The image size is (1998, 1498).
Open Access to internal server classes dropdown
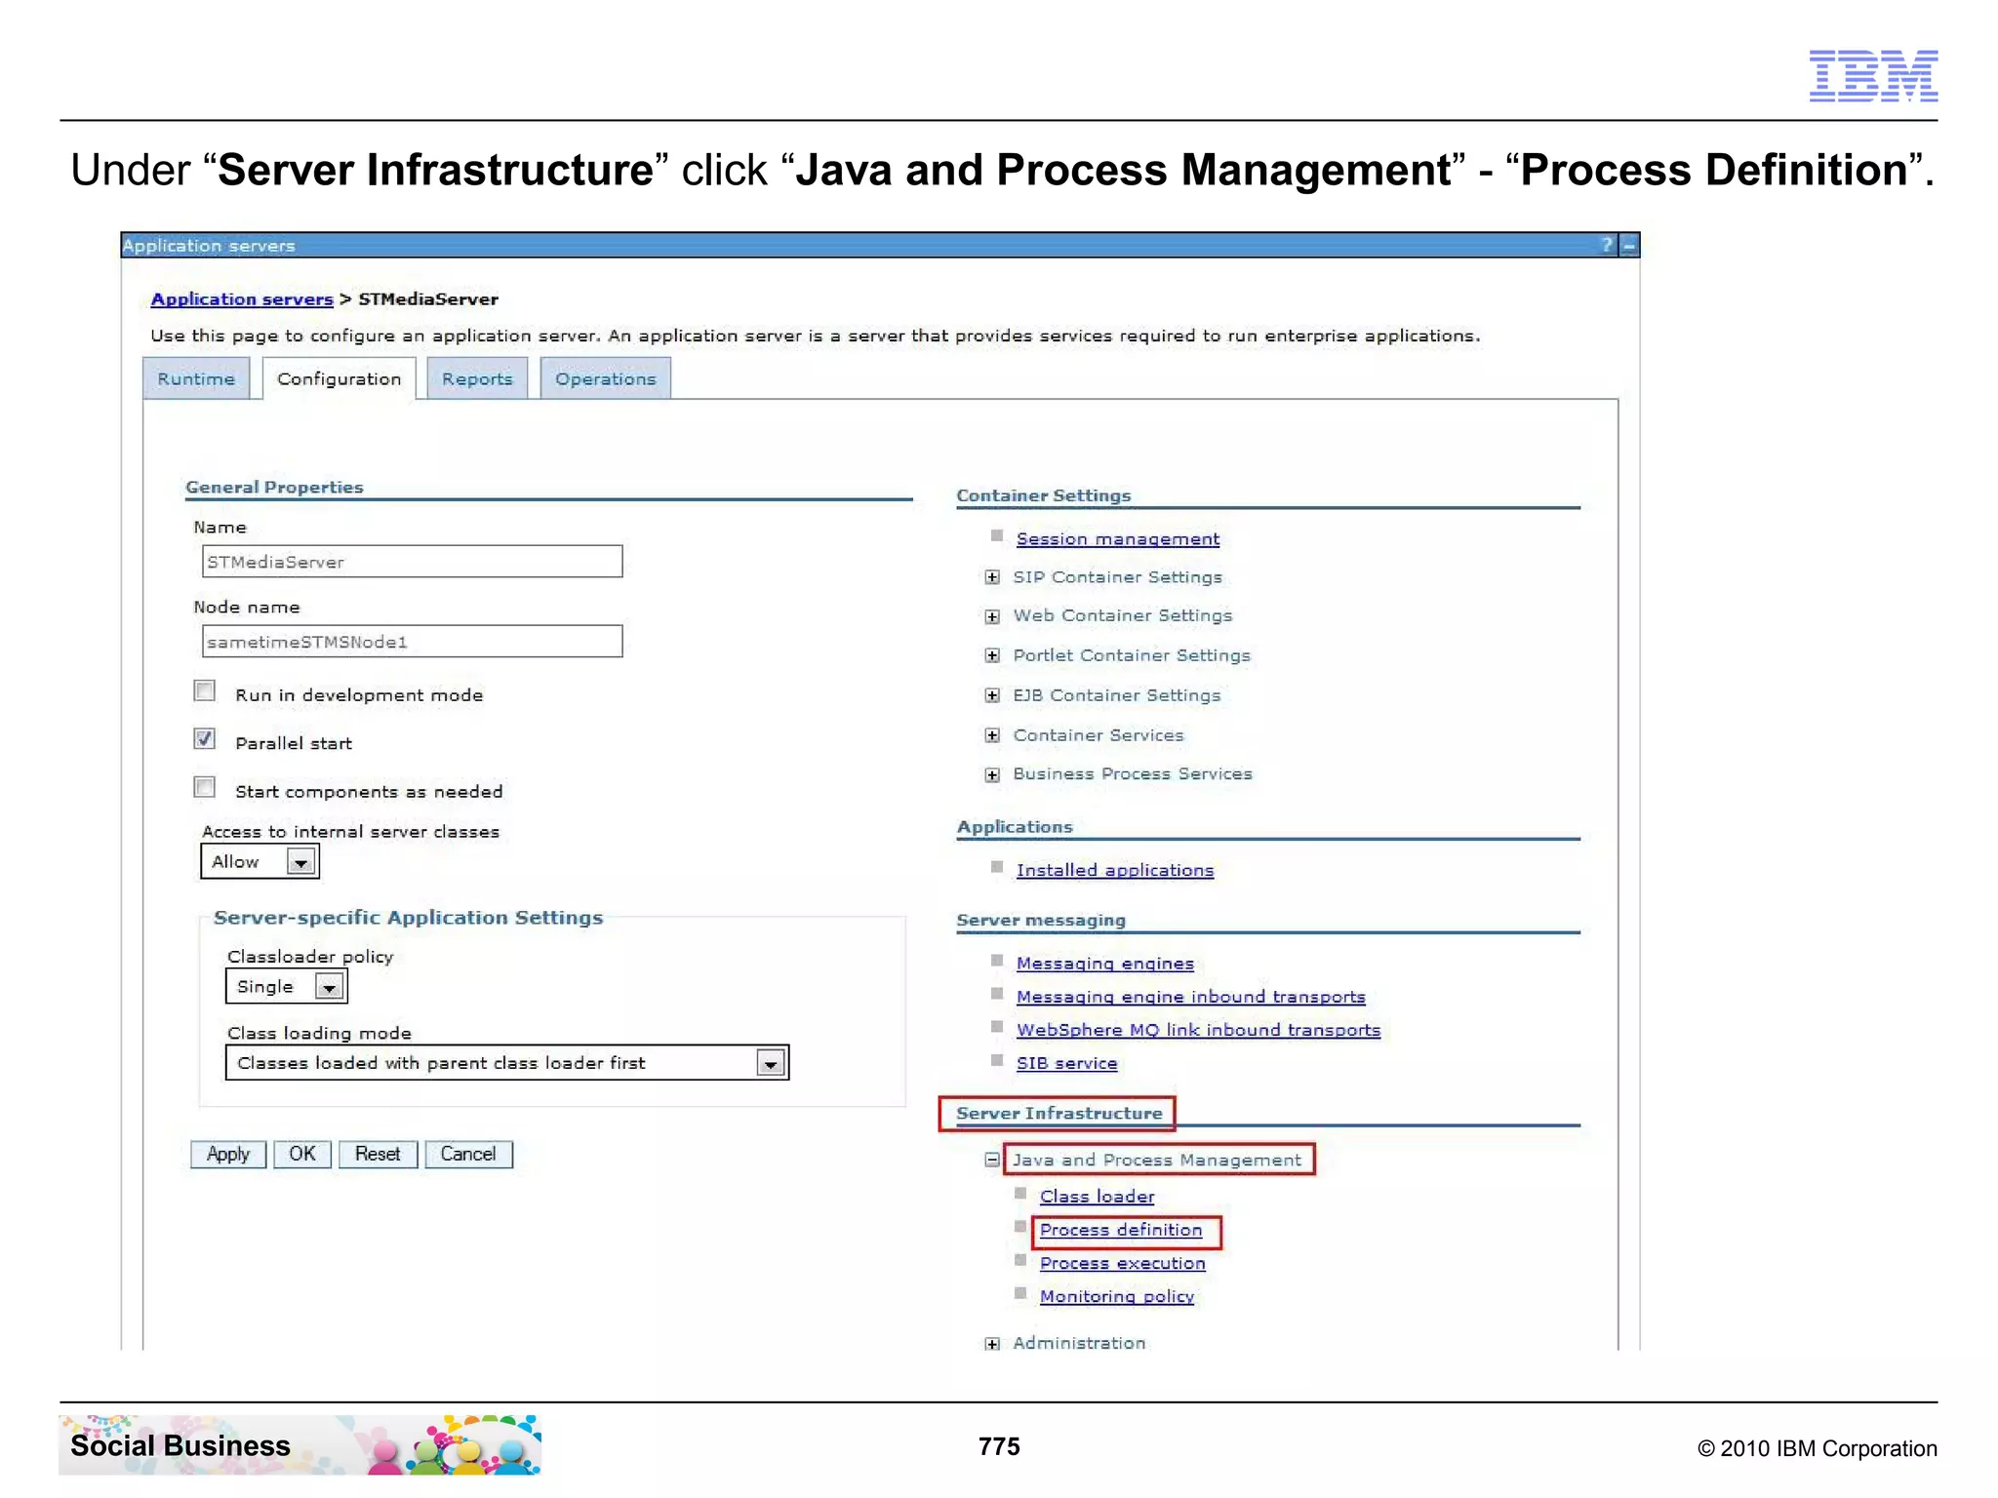coord(260,862)
